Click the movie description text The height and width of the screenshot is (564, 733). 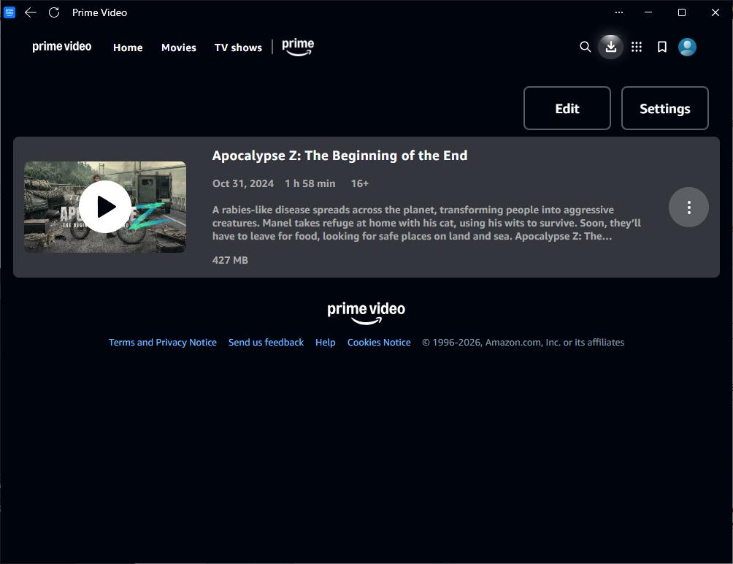click(426, 223)
